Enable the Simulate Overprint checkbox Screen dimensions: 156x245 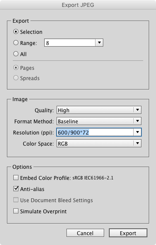(x=16, y=211)
